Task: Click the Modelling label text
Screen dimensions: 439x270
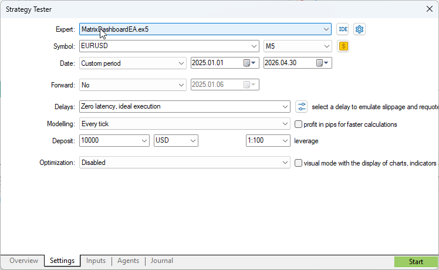Action: click(x=61, y=124)
